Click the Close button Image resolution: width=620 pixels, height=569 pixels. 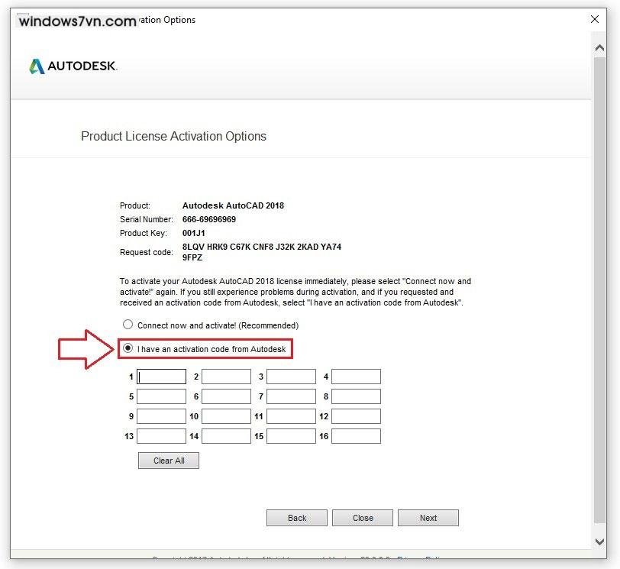click(x=362, y=517)
